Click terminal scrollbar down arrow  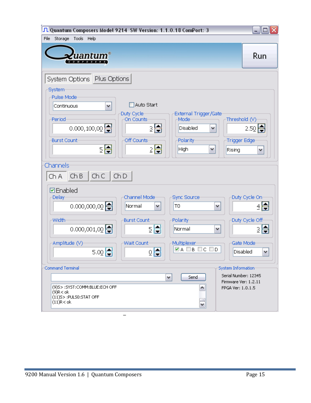click(202, 304)
